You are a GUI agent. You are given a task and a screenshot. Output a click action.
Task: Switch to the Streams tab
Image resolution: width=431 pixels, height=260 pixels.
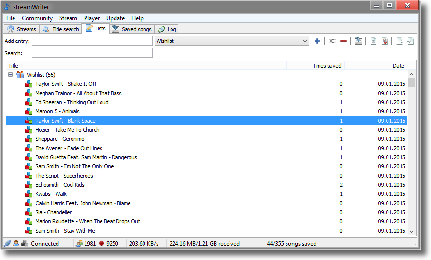(x=22, y=29)
